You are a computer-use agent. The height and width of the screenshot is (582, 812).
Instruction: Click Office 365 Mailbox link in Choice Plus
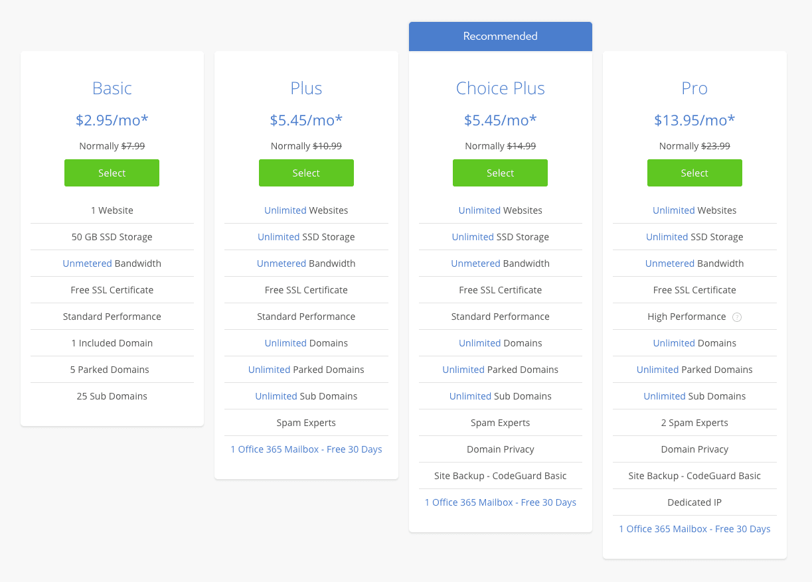point(500,502)
